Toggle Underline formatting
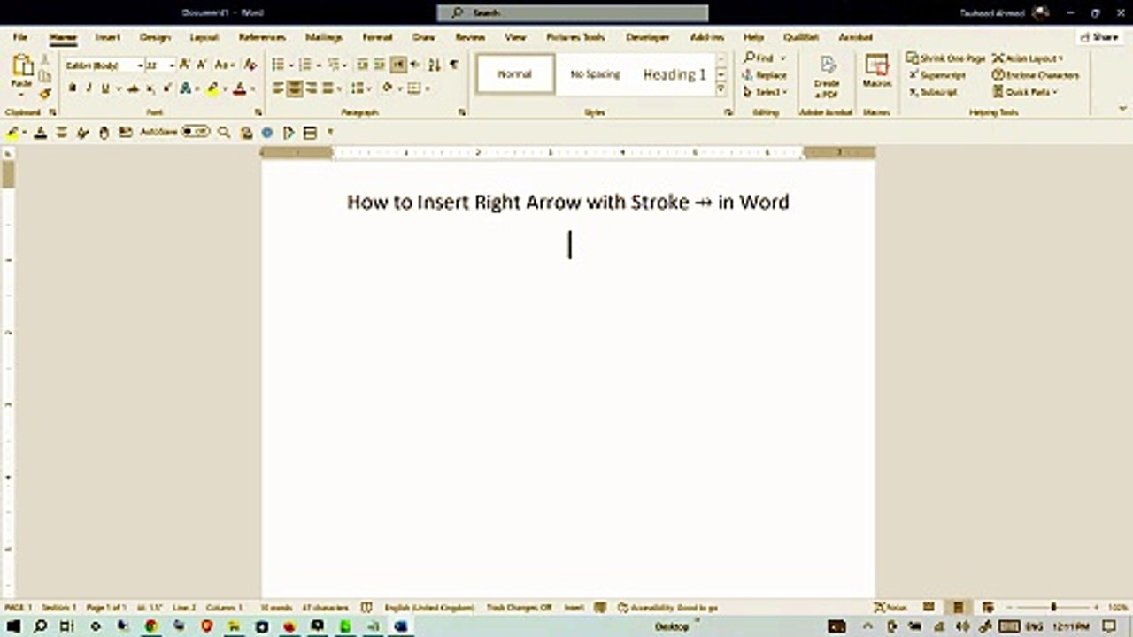The width and height of the screenshot is (1133, 637). coord(105,88)
